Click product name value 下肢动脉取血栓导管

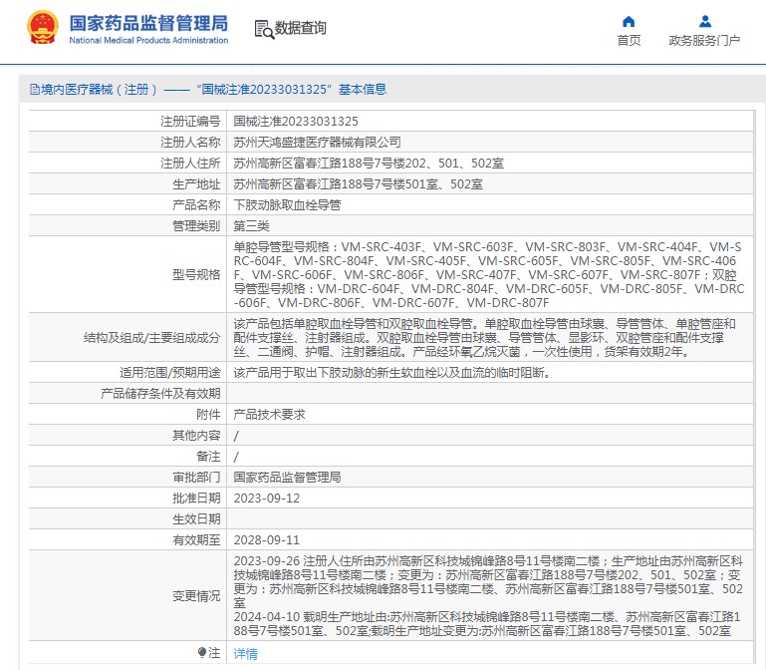pos(287,204)
